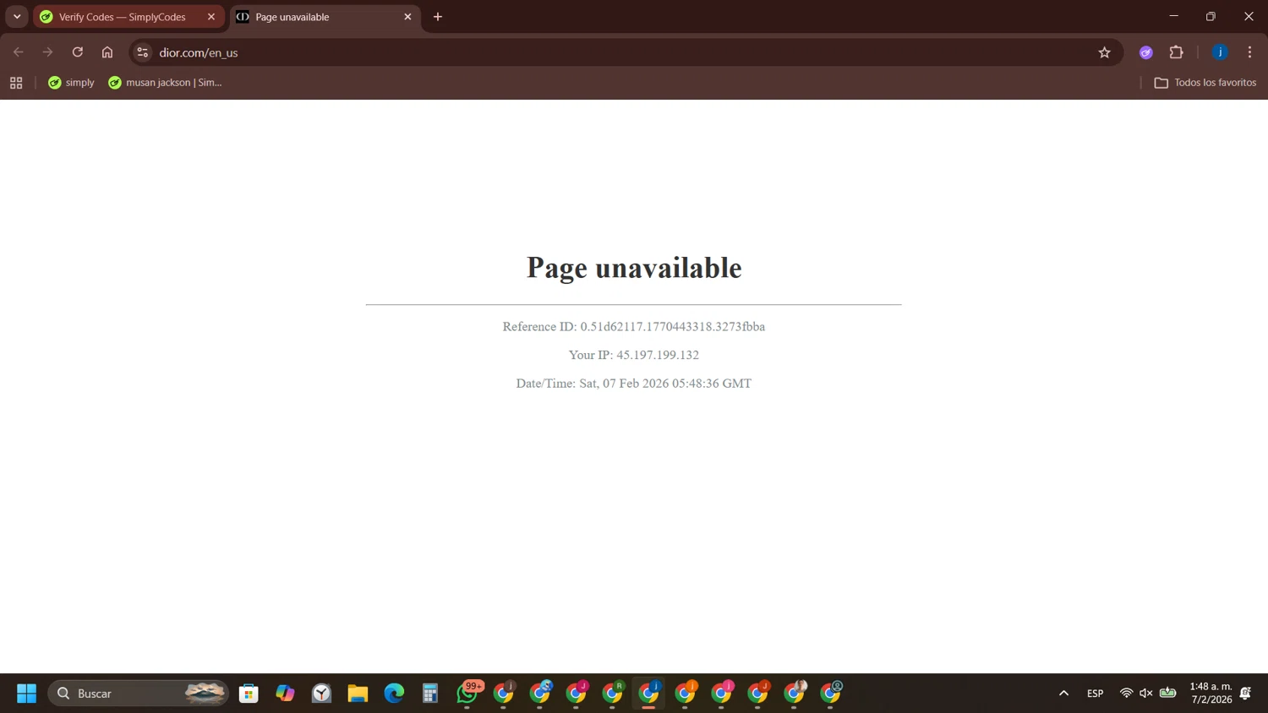Image resolution: width=1268 pixels, height=713 pixels.
Task: Reload the dior.com page
Action: (x=78, y=52)
